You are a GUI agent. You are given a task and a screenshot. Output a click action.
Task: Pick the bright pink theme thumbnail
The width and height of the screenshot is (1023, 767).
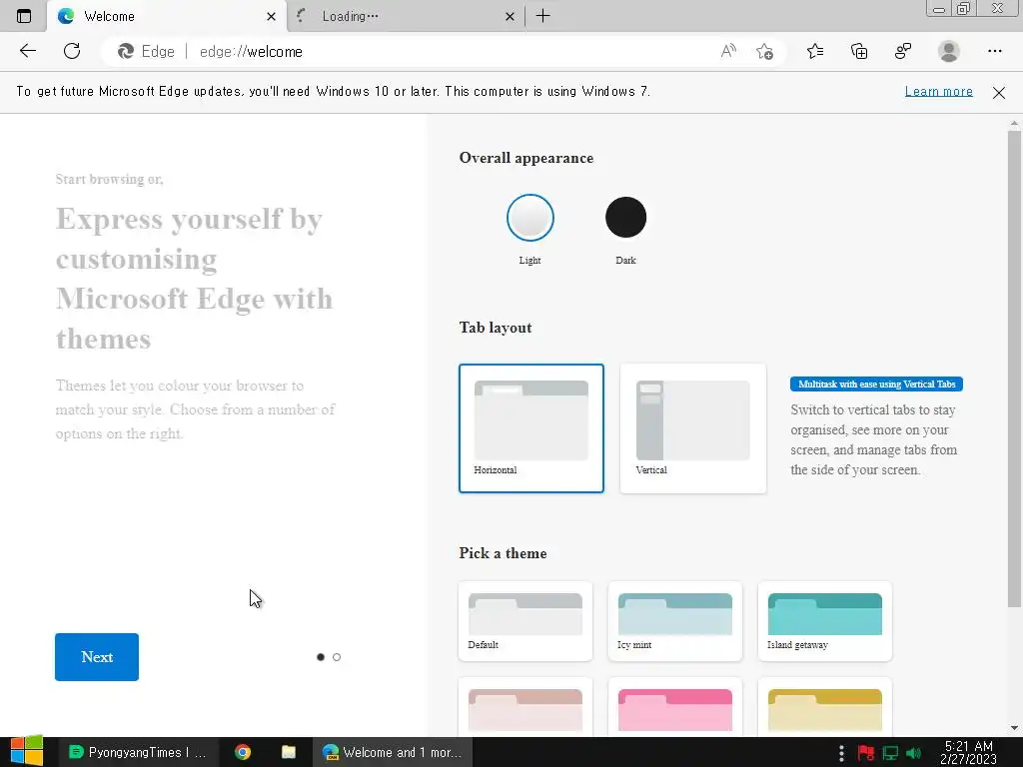click(674, 708)
